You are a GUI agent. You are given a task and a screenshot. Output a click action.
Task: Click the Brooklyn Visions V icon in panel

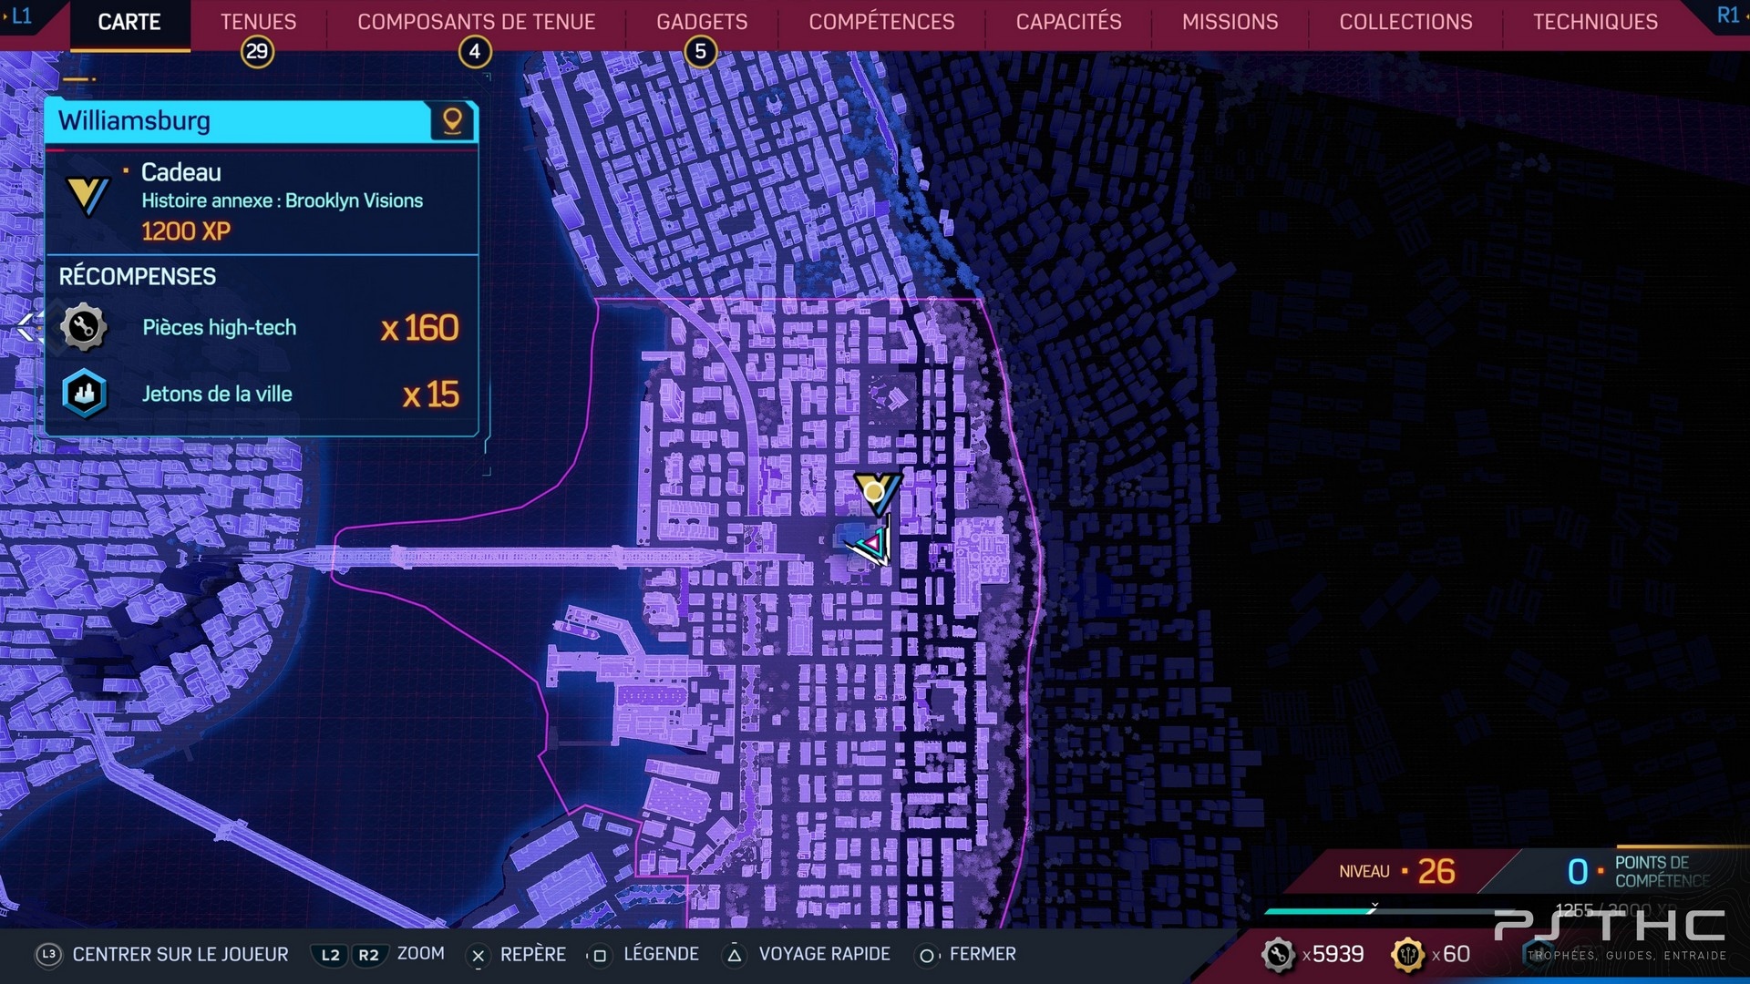click(x=88, y=196)
